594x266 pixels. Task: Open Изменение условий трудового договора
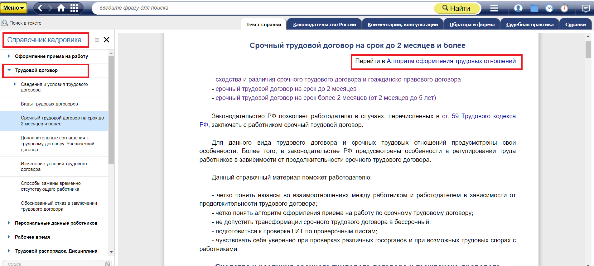click(x=54, y=166)
